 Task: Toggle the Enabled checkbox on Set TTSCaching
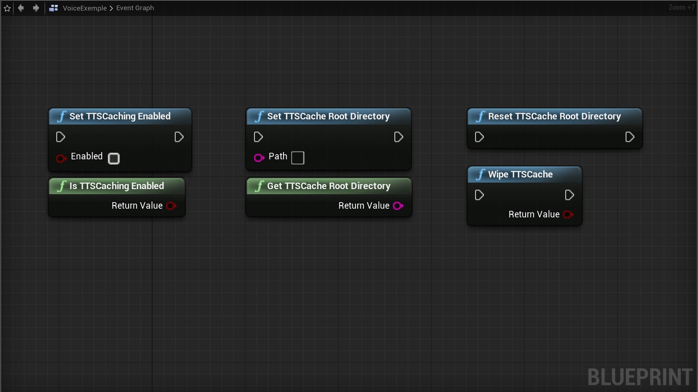(x=114, y=159)
